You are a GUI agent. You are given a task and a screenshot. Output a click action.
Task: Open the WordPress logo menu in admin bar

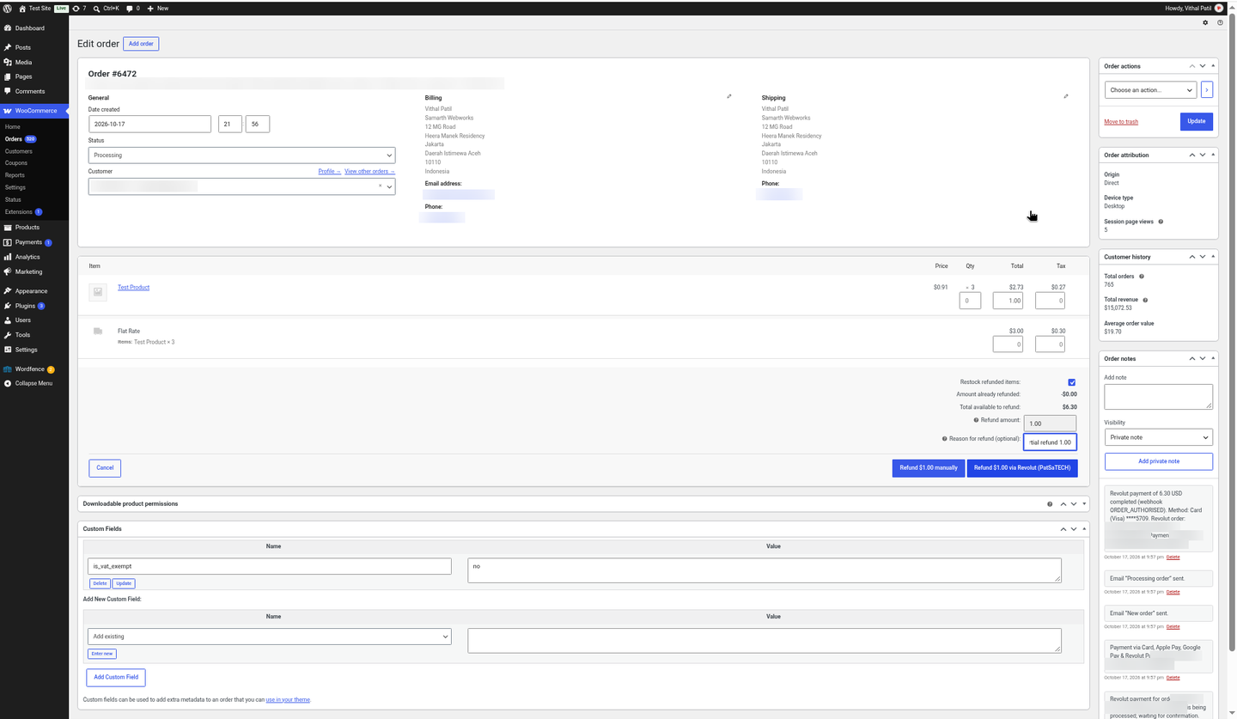(x=8, y=8)
